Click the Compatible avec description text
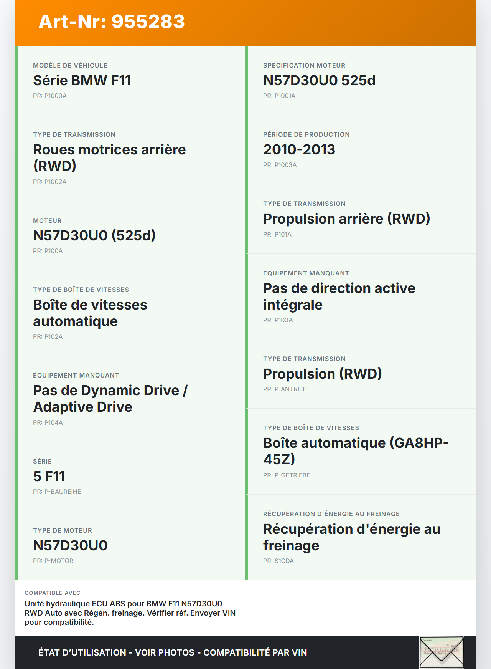Viewport: 491px width, 669px height. coord(130,613)
